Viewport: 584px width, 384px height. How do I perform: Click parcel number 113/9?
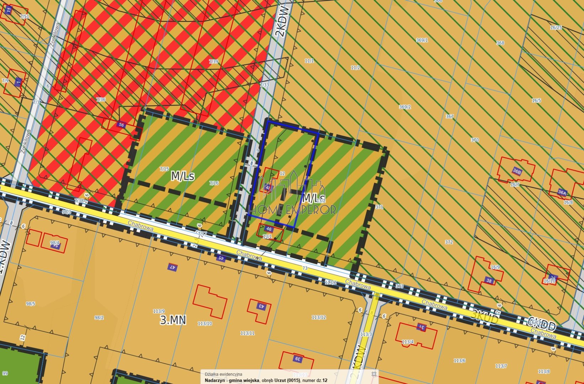(159, 311)
